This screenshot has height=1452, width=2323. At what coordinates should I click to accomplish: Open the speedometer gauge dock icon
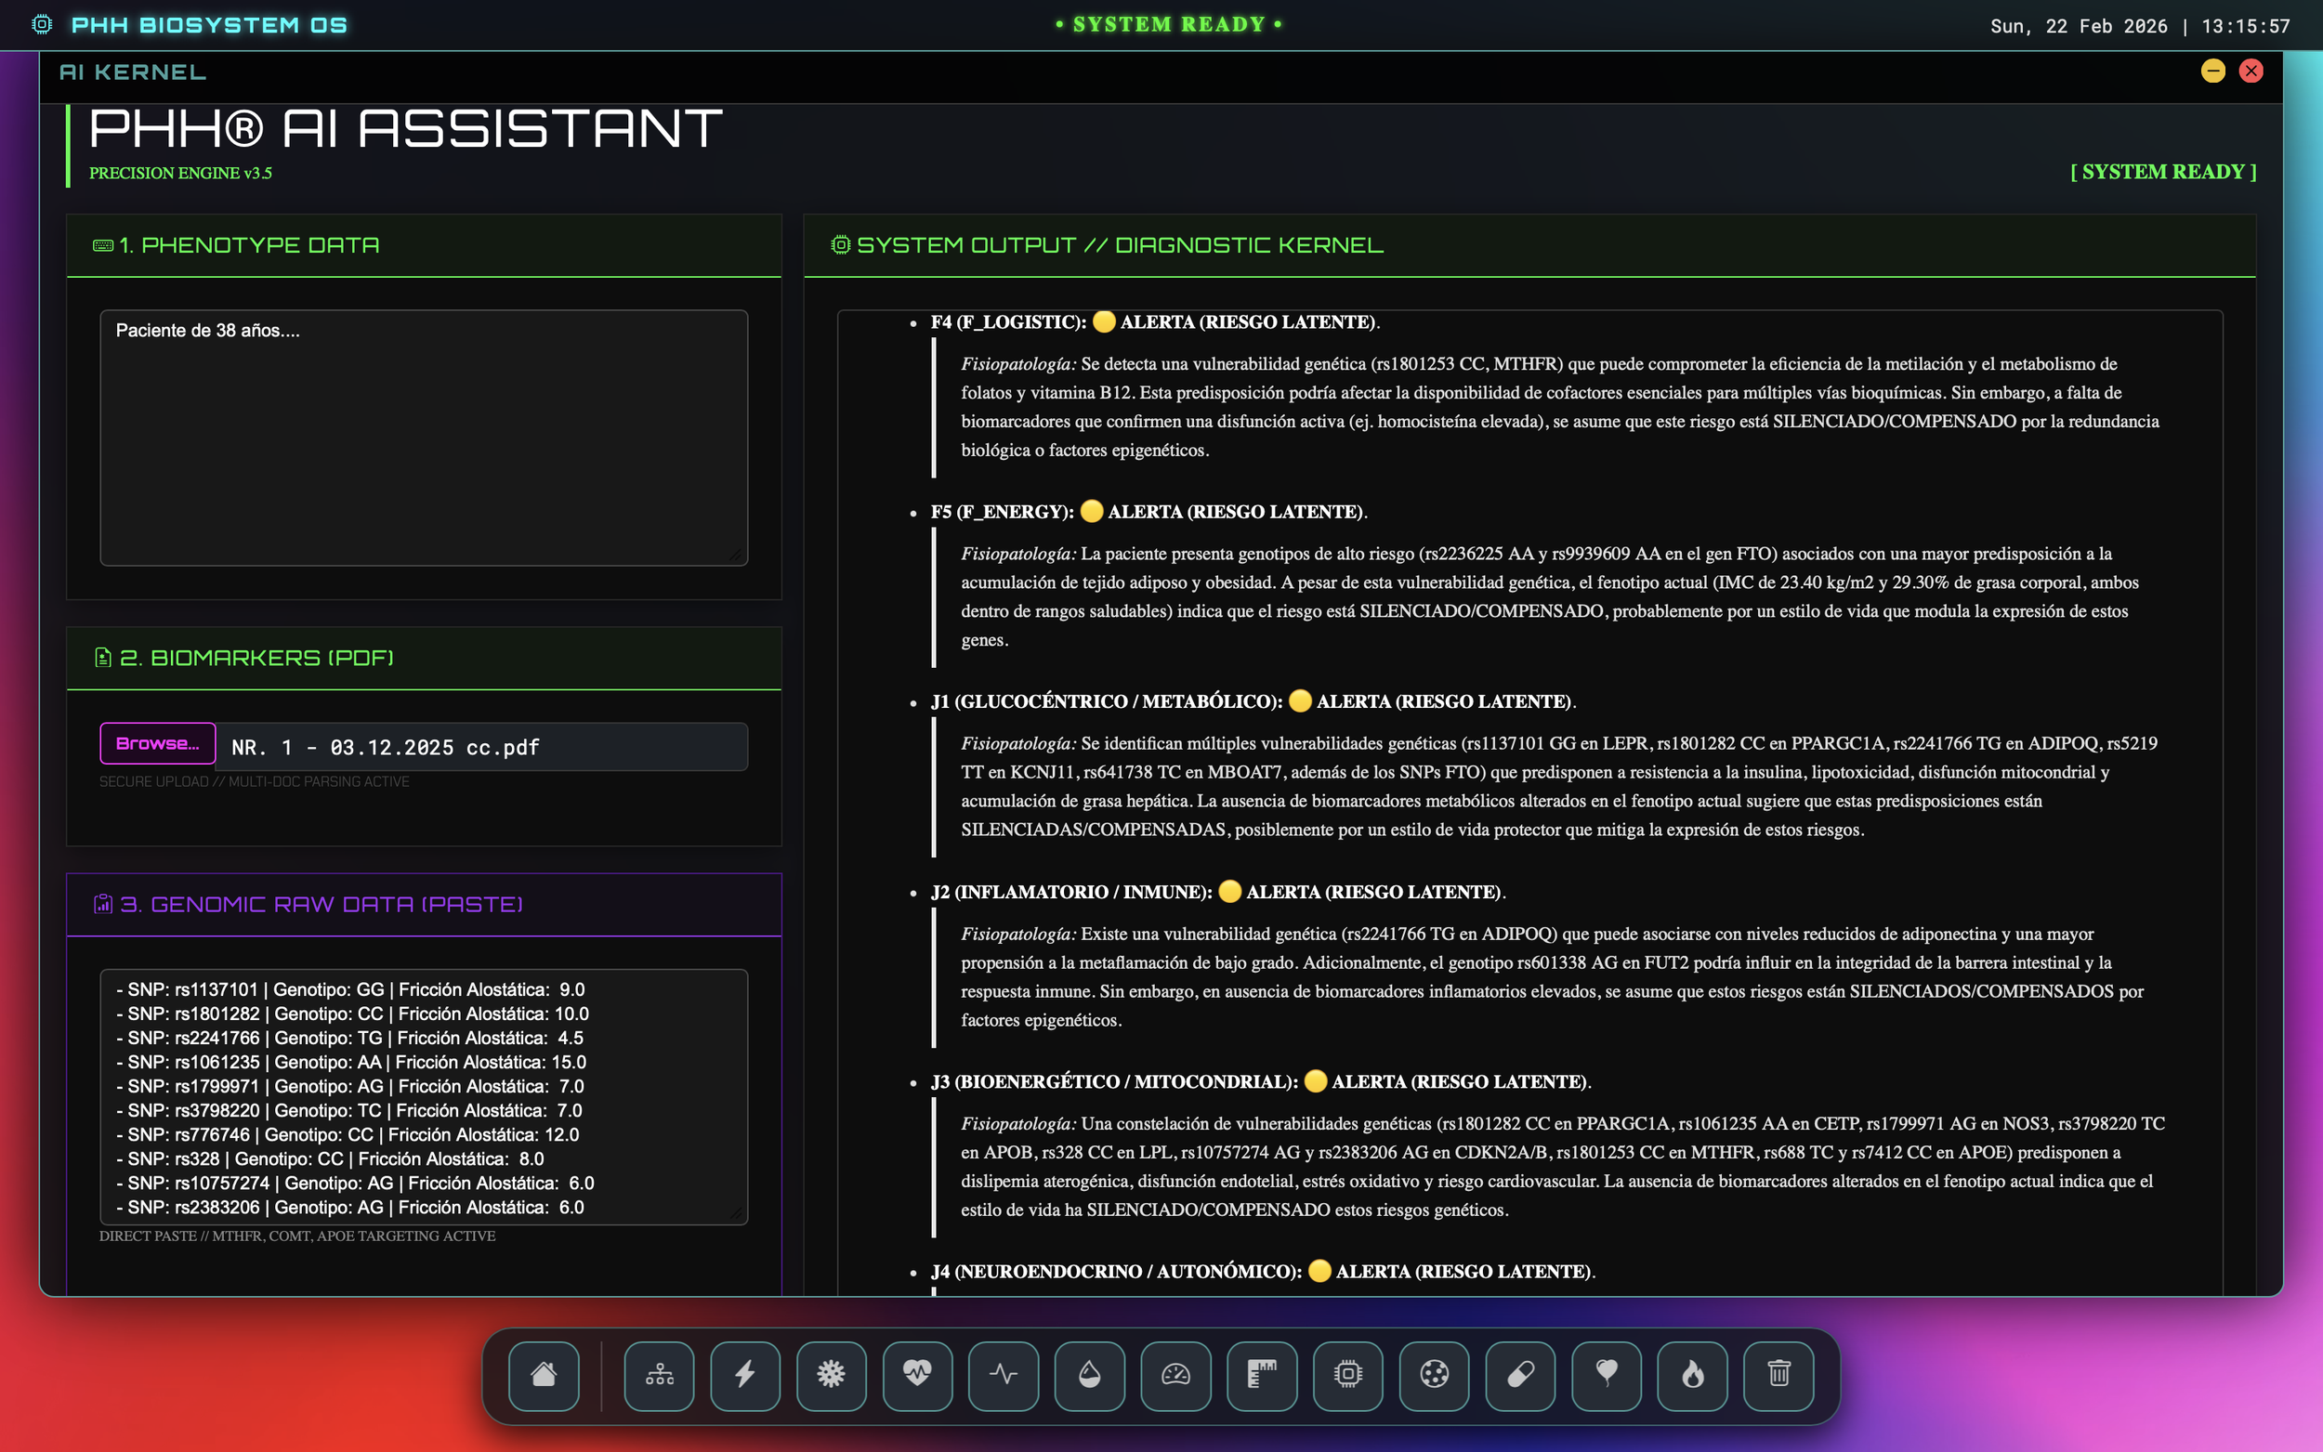point(1175,1374)
